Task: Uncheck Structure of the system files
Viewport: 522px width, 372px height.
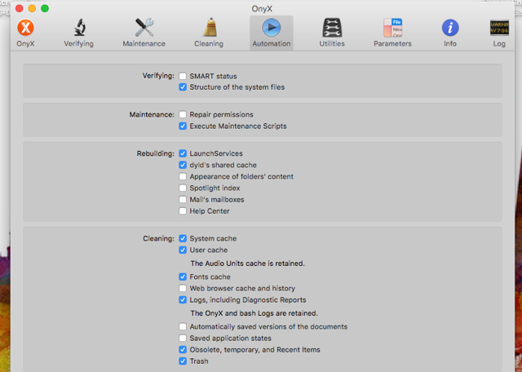Action: [183, 87]
